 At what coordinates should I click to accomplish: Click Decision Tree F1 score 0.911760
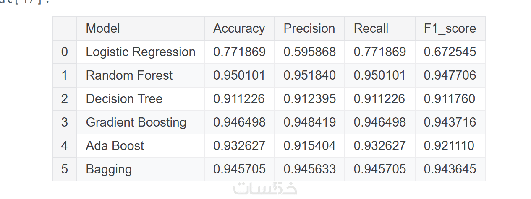pos(450,99)
